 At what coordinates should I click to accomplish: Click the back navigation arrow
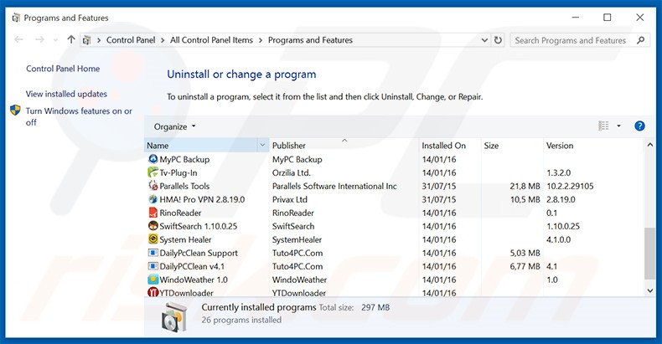click(x=18, y=39)
